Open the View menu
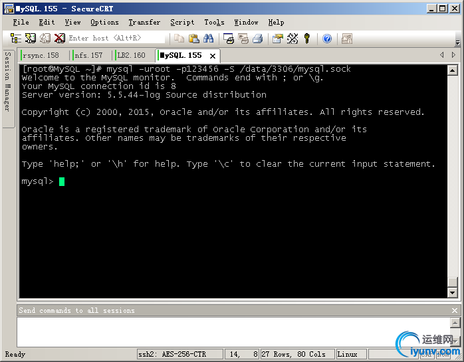 pyautogui.click(x=73, y=22)
